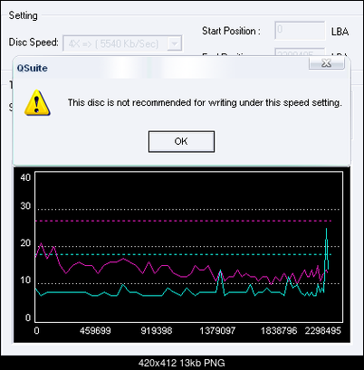Click the 919398 axis label on the graph
The image size is (364, 370).
click(x=157, y=331)
